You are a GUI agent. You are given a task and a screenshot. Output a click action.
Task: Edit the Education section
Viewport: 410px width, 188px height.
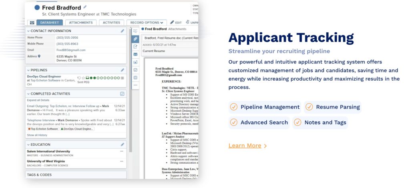(123, 144)
